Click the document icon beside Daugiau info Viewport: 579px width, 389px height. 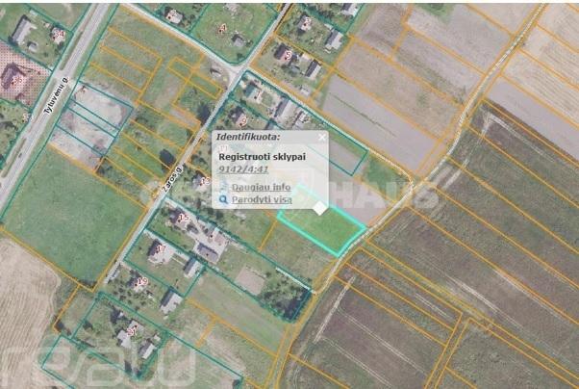pyautogui.click(x=223, y=187)
